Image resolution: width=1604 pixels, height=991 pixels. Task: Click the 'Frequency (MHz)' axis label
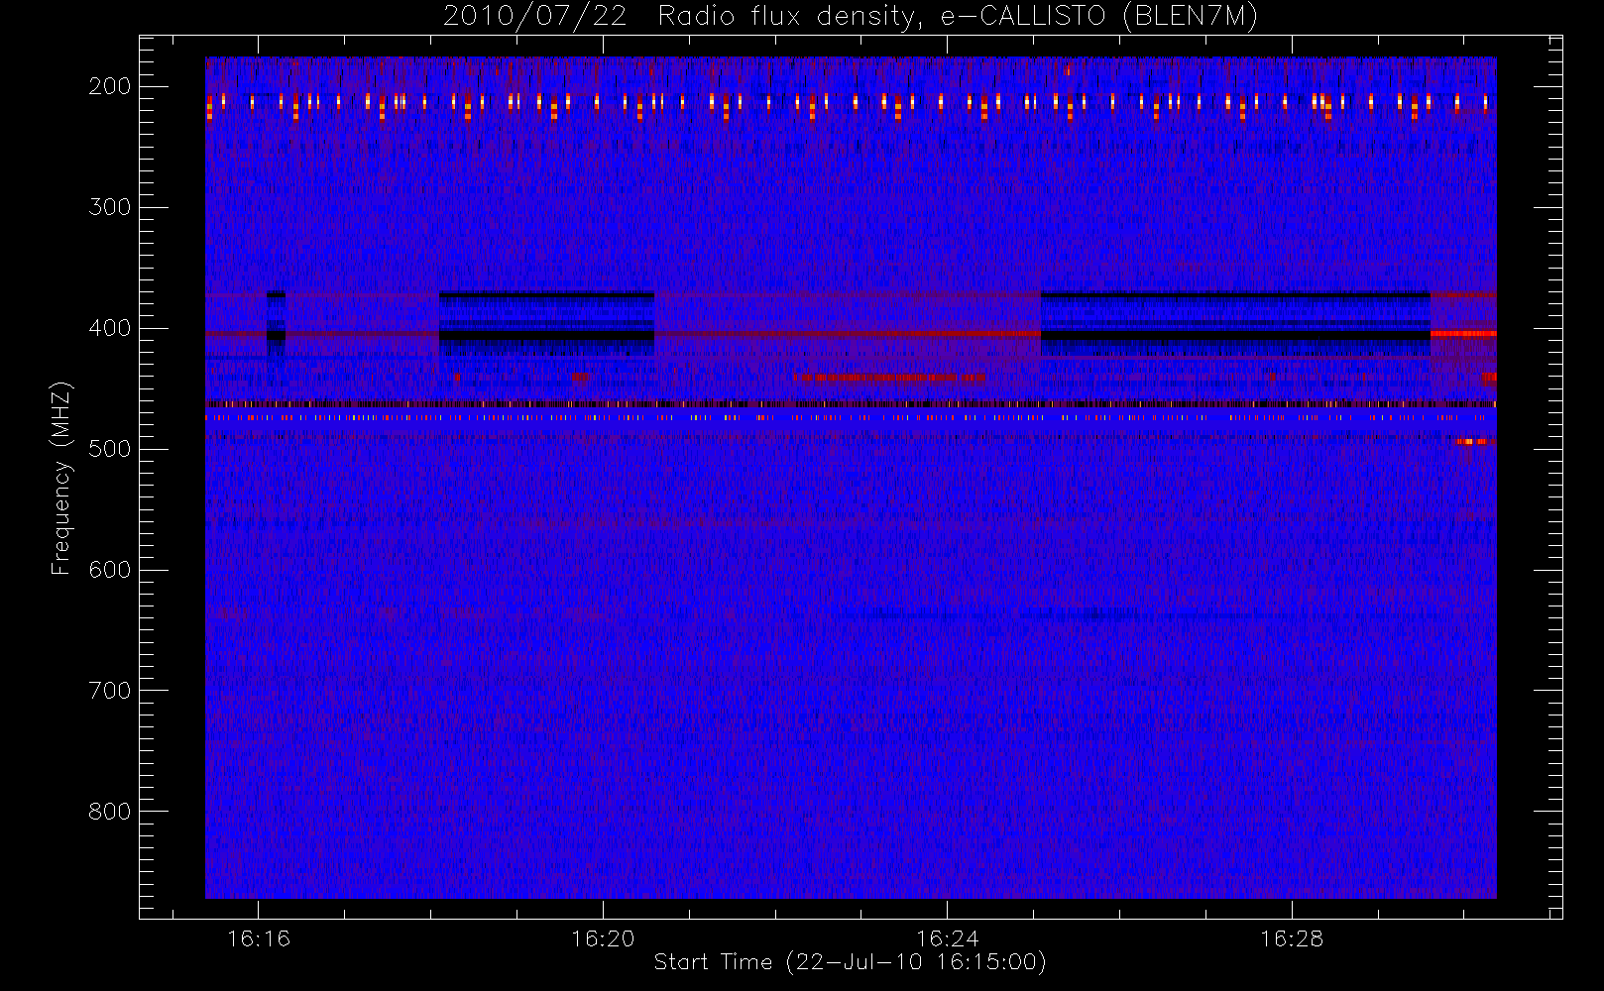pyautogui.click(x=61, y=478)
